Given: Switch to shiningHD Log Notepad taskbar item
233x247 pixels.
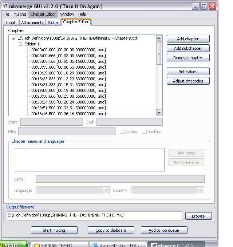Looking at the screenshot, I should click(x=118, y=244).
